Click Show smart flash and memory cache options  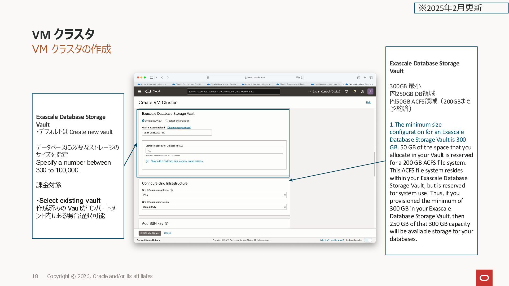(x=176, y=161)
